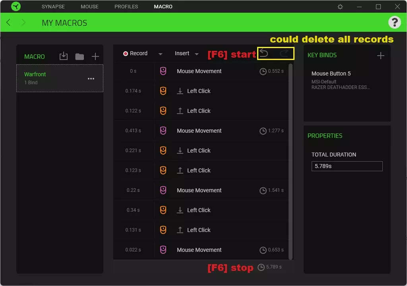This screenshot has width=407, height=286.
Task: Open settings gear icon in title bar
Action: pyautogui.click(x=340, y=6)
